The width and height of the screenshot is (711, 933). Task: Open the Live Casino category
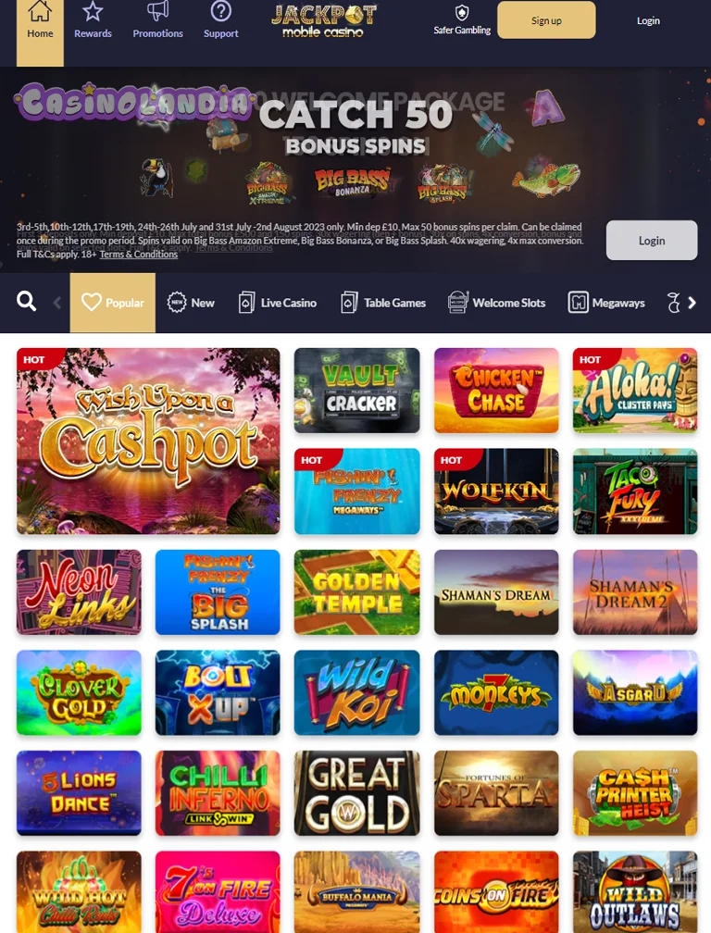[277, 303]
